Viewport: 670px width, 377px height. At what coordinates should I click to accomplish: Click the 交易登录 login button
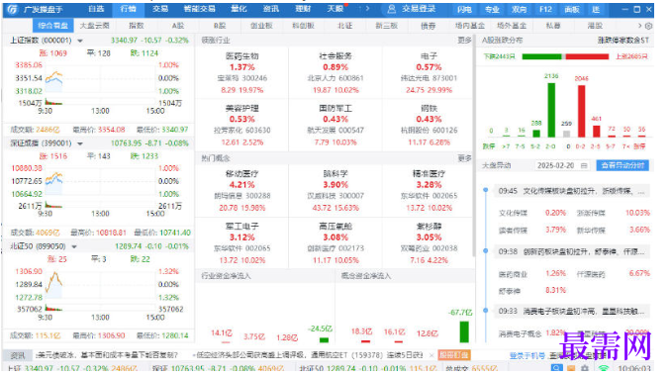419,9
